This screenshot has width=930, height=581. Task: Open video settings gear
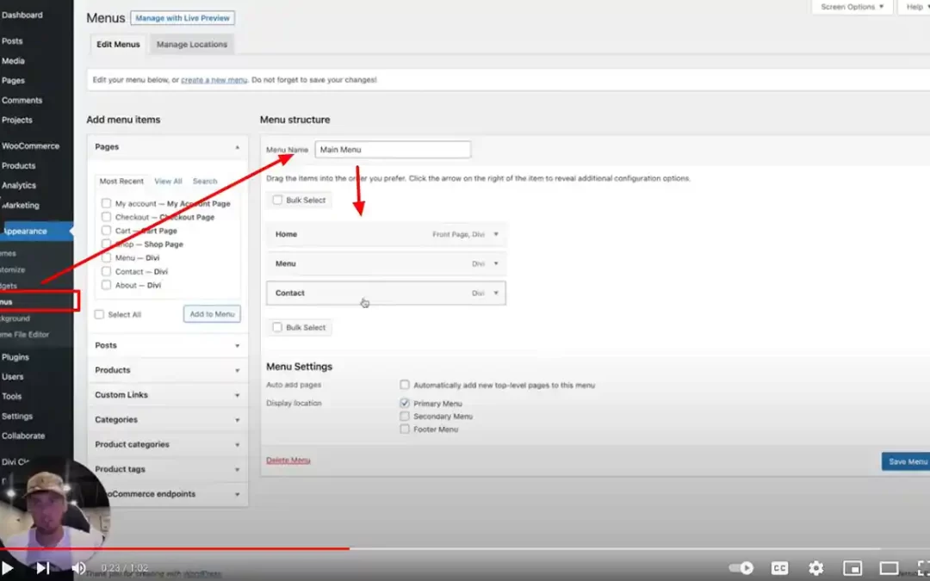pos(816,568)
